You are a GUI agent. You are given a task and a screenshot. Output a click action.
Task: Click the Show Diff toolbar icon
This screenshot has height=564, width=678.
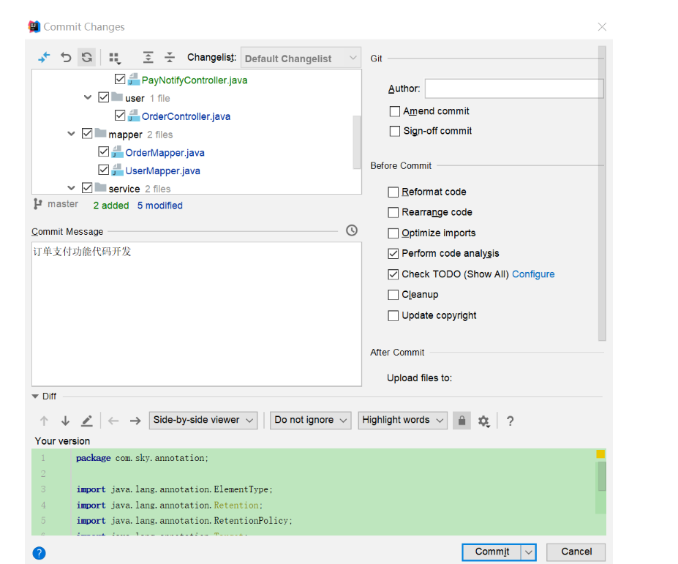[44, 57]
